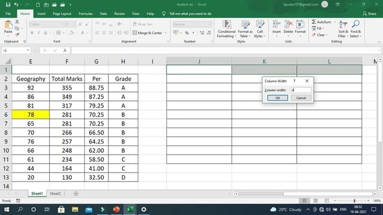Click the yellow highlighted cell 78
The image size is (383, 215).
[x=31, y=115]
